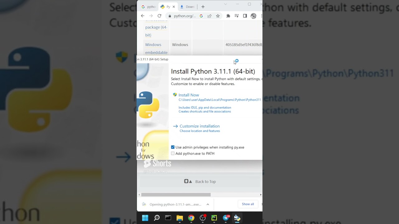Enable Add python.exe to PATH checkbox
The height and width of the screenshot is (224, 399).
(173, 153)
